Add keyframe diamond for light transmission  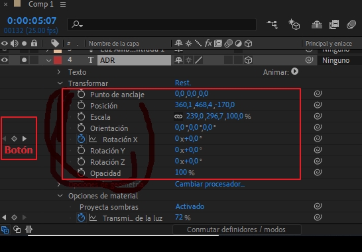pos(15,217)
